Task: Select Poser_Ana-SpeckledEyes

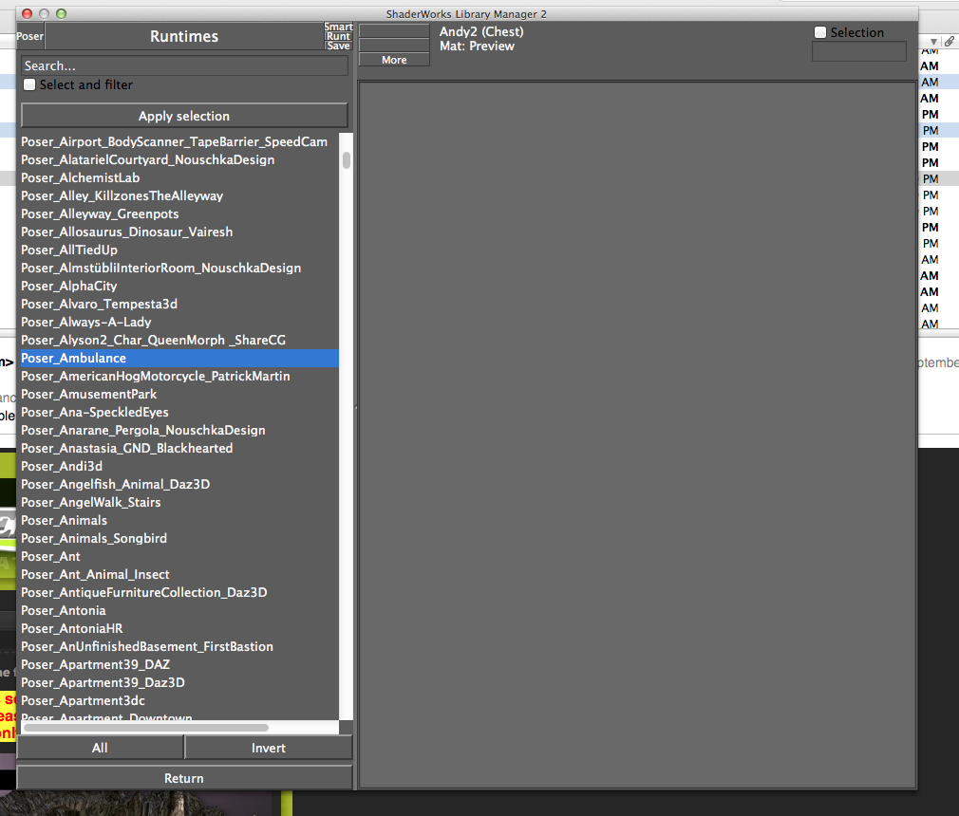Action: tap(179, 412)
